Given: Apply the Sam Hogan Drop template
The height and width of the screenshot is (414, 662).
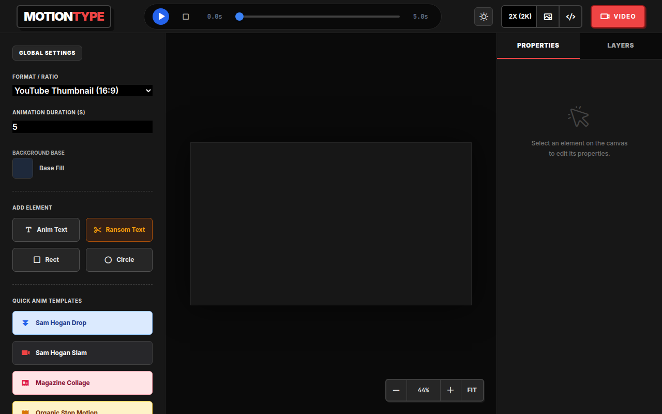Looking at the screenshot, I should [82, 323].
